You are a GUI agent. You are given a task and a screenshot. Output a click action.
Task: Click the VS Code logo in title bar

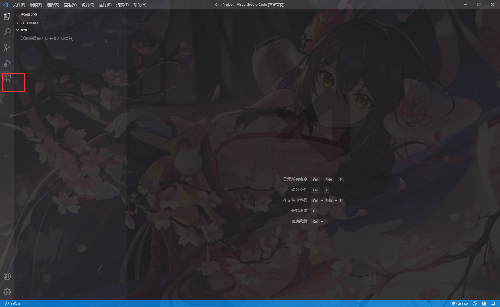pos(5,5)
